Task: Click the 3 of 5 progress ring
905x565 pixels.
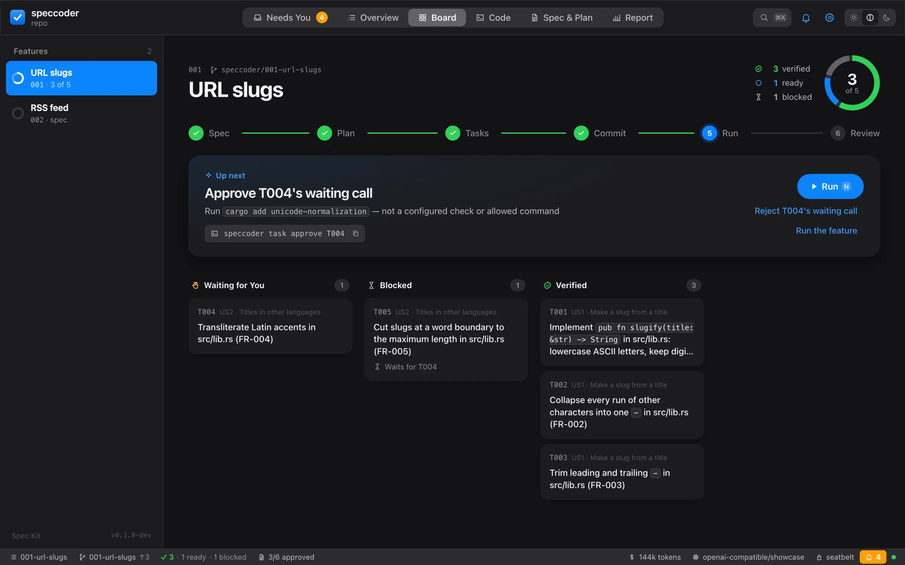Action: click(x=852, y=83)
